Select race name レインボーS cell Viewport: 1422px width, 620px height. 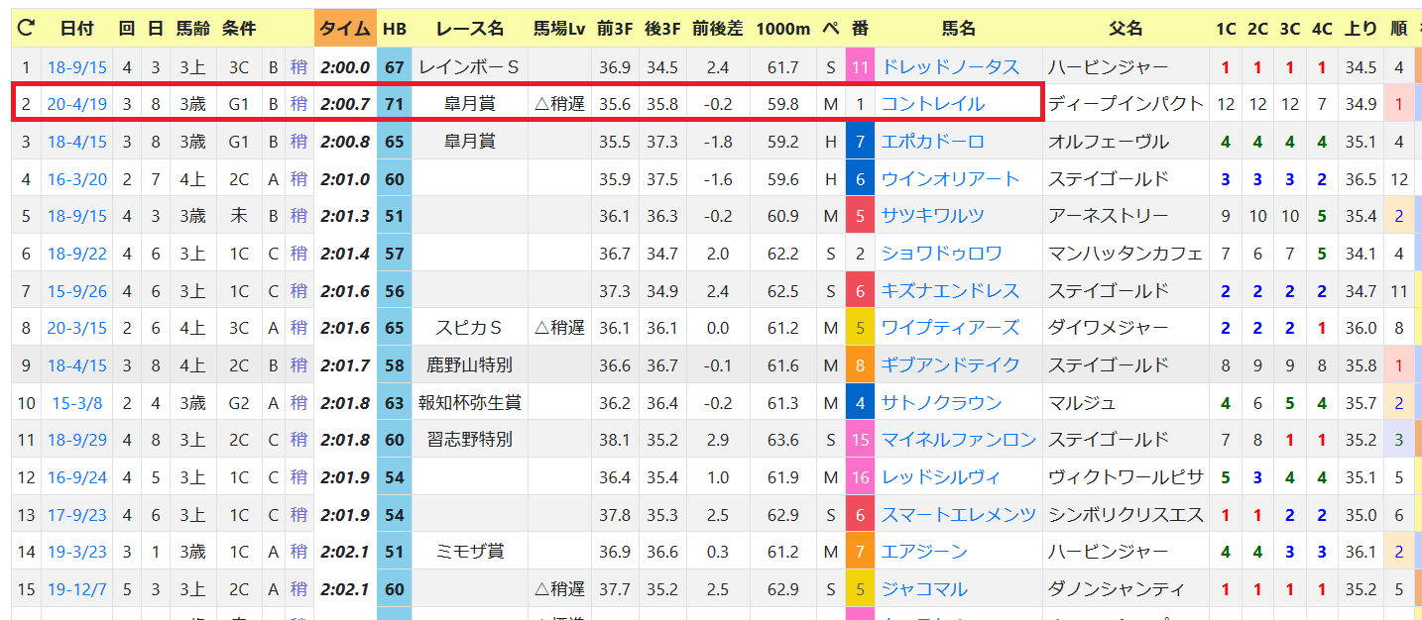pos(470,67)
